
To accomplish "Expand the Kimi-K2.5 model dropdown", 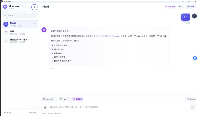I will coord(49,99).
